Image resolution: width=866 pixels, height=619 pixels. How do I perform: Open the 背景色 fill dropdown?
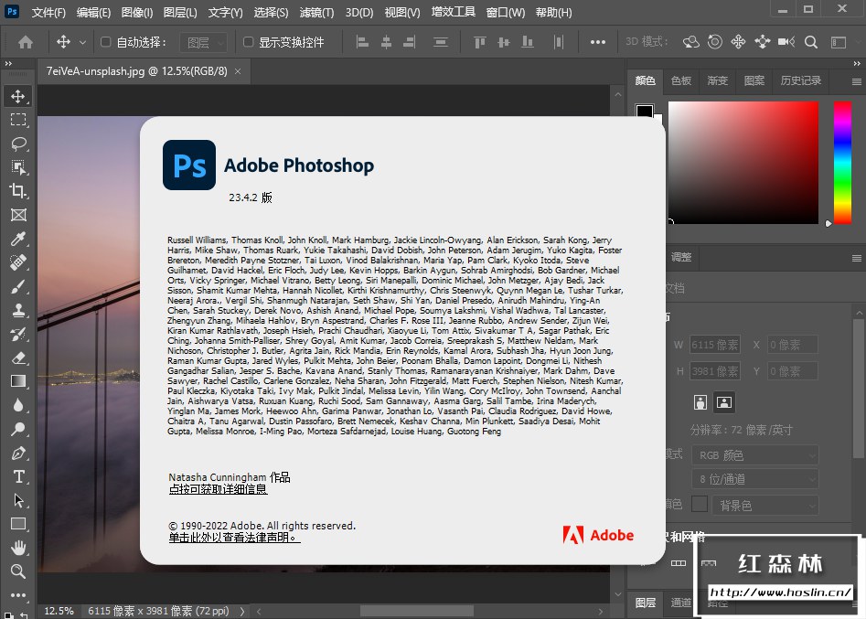tap(765, 506)
